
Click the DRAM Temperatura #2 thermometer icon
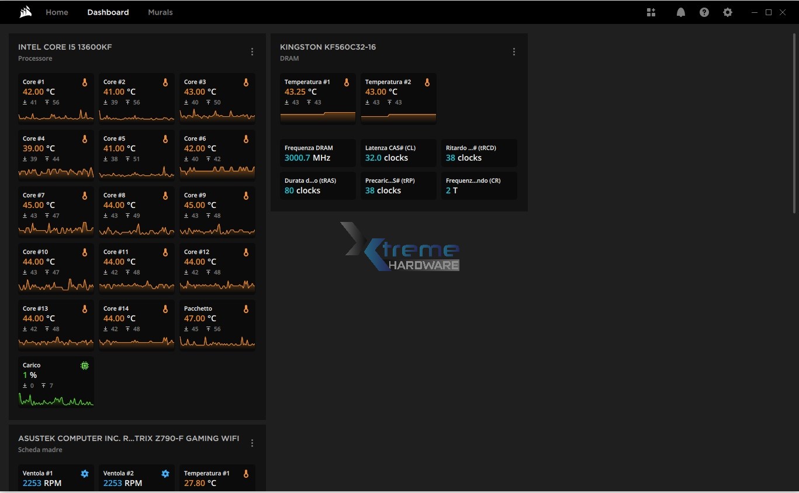coord(427,83)
